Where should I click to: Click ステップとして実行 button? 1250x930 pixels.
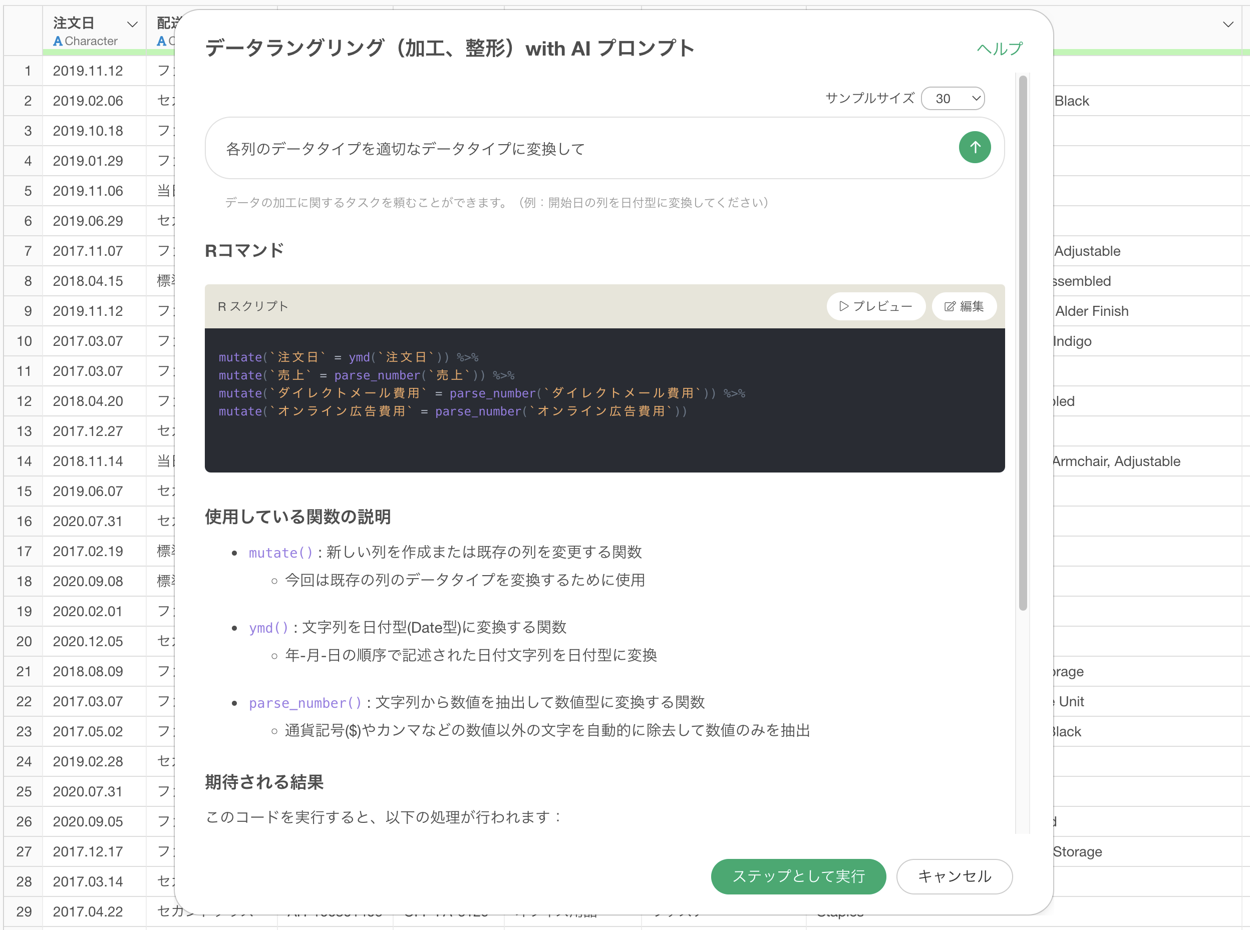798,876
